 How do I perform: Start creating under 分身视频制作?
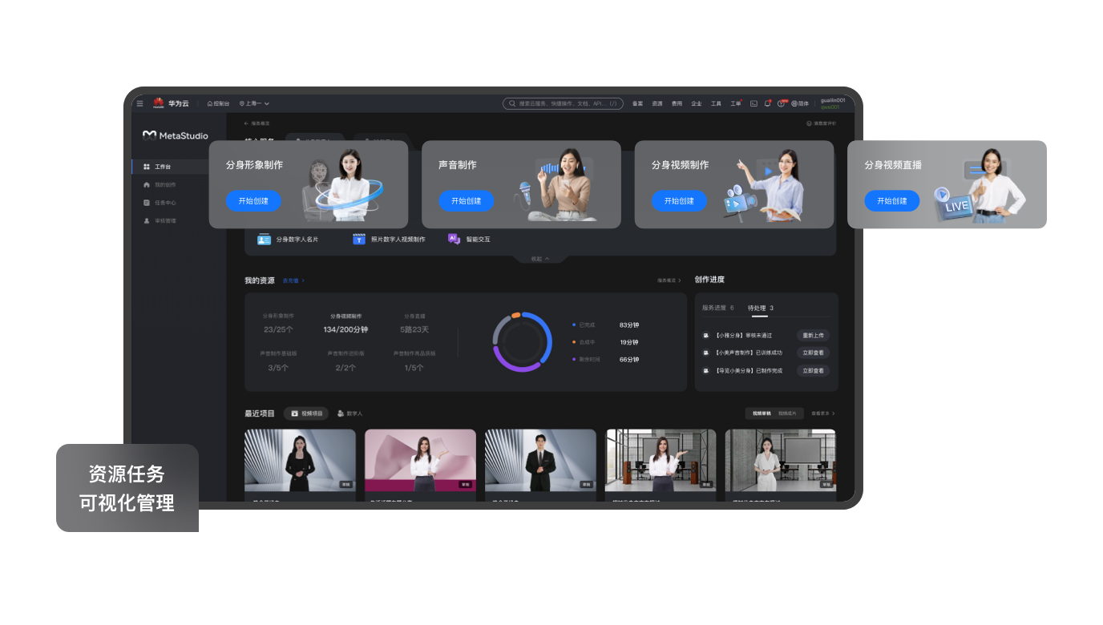click(x=679, y=201)
